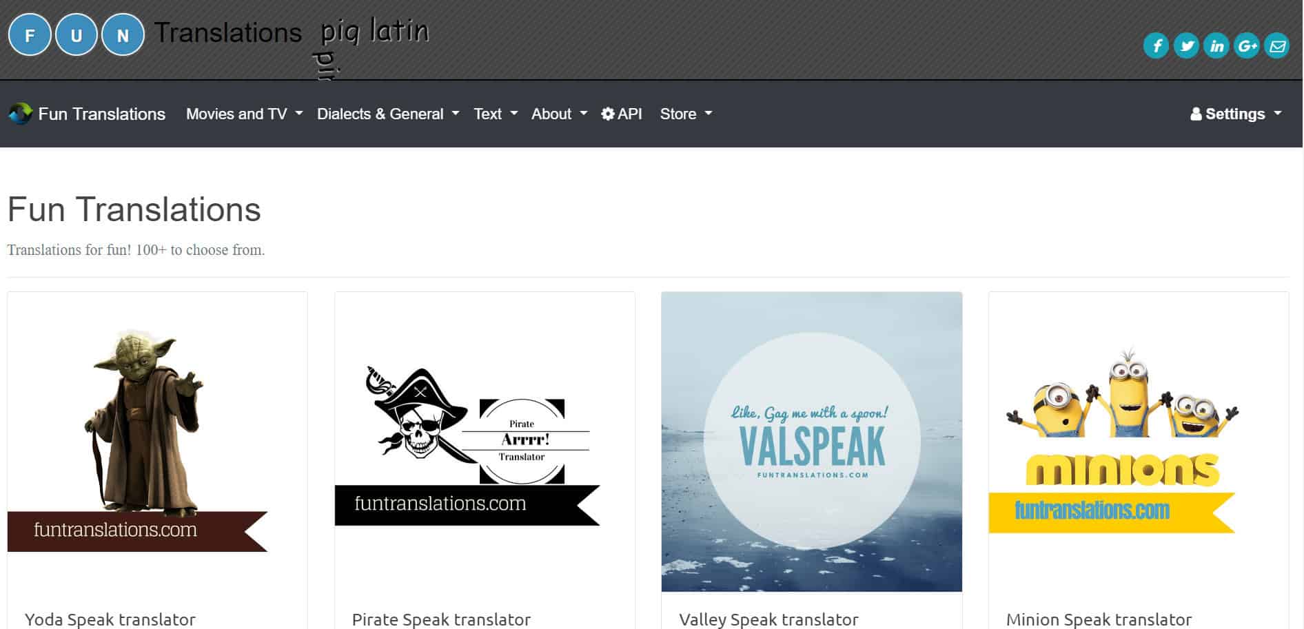This screenshot has width=1304, height=629.
Task: Click the blue F logo circle
Action: 30,35
